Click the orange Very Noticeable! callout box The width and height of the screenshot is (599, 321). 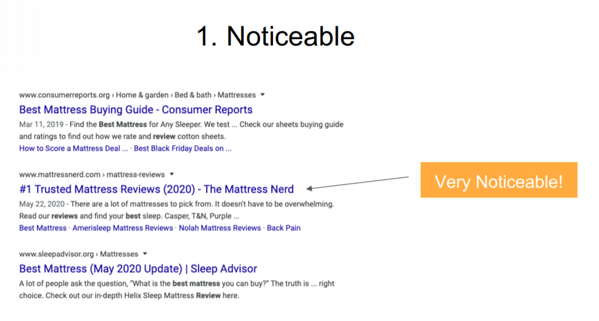pyautogui.click(x=499, y=180)
